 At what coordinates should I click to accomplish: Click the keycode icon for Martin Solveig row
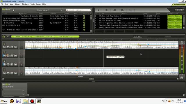pyautogui.click(x=84, y=23)
